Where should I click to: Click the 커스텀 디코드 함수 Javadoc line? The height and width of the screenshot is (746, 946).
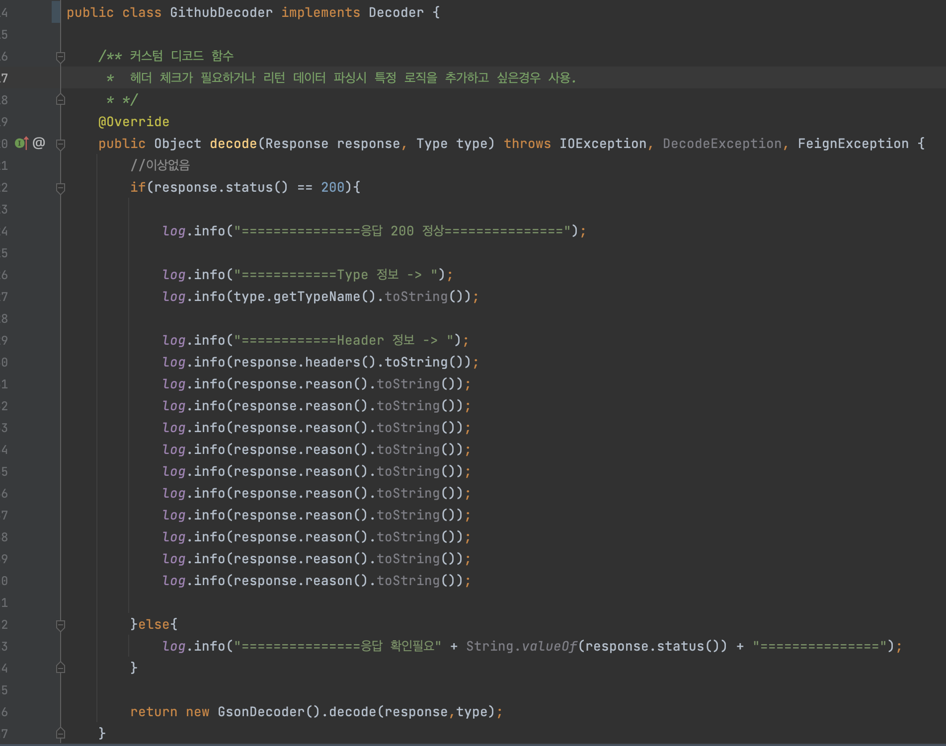tap(166, 56)
